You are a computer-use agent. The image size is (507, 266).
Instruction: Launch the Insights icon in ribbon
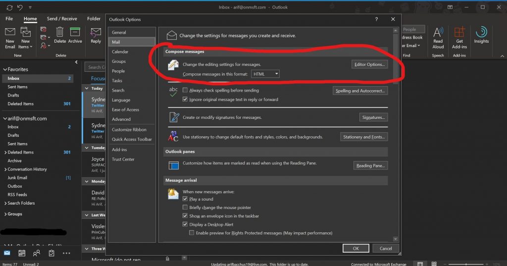click(x=481, y=34)
